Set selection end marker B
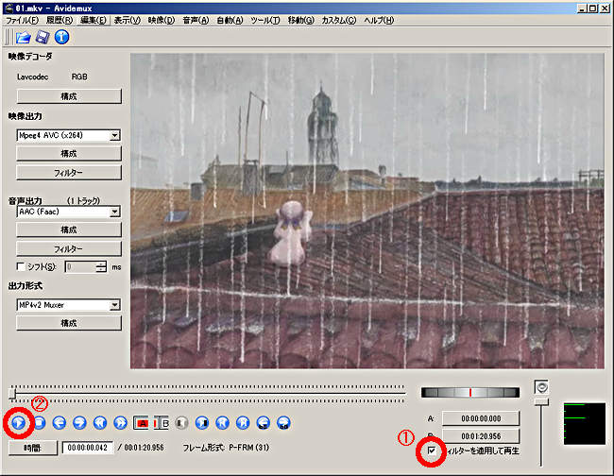Image resolution: width=614 pixels, height=476 pixels. tap(161, 423)
